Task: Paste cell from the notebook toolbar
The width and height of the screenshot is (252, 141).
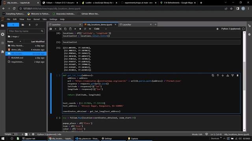Action: 70,29
